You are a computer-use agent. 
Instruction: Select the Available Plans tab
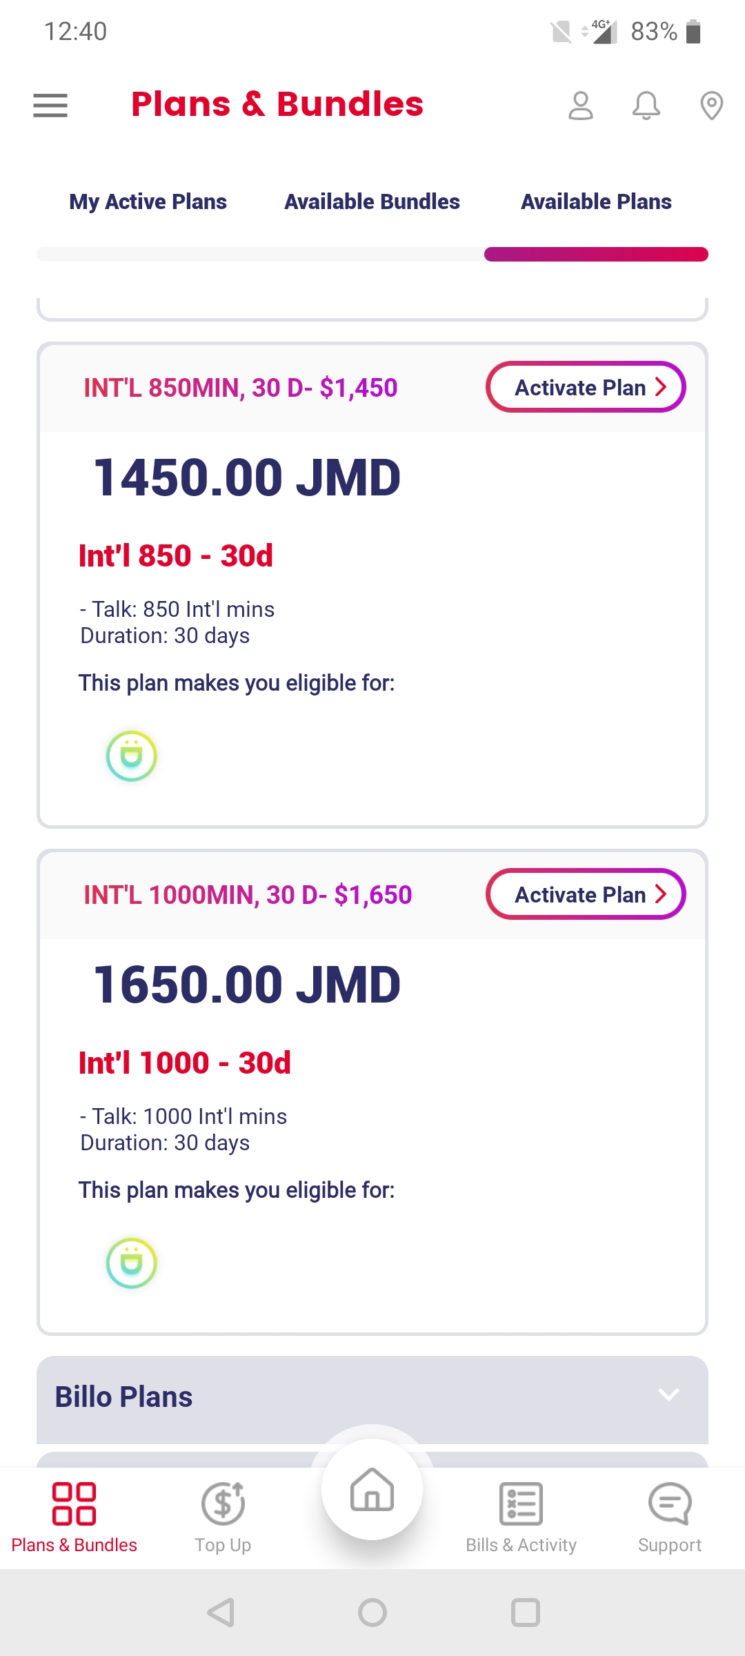pyautogui.click(x=597, y=201)
